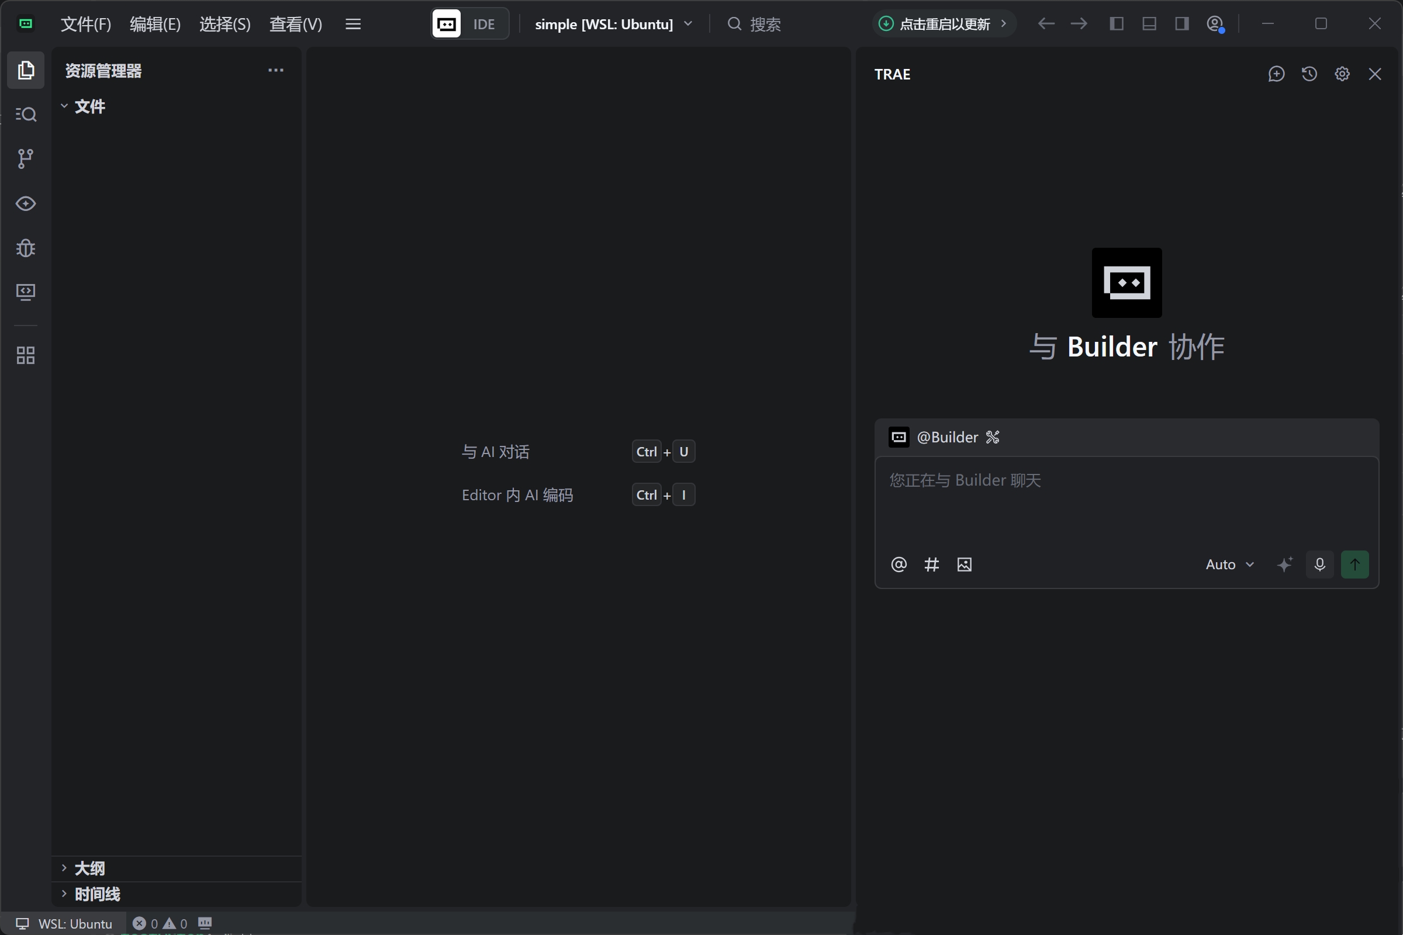Open the 文件(F) menu
The width and height of the screenshot is (1403, 935).
(x=86, y=24)
